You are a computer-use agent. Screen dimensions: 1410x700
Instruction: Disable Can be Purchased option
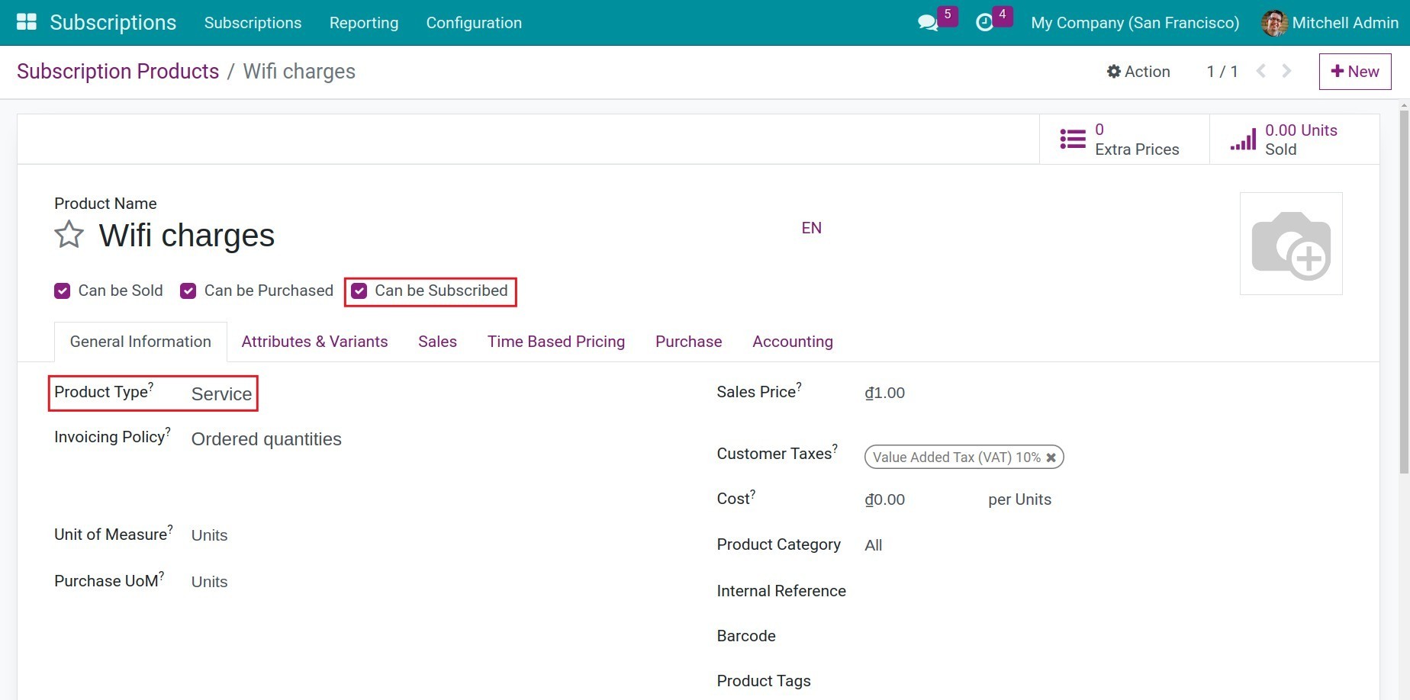tap(188, 291)
